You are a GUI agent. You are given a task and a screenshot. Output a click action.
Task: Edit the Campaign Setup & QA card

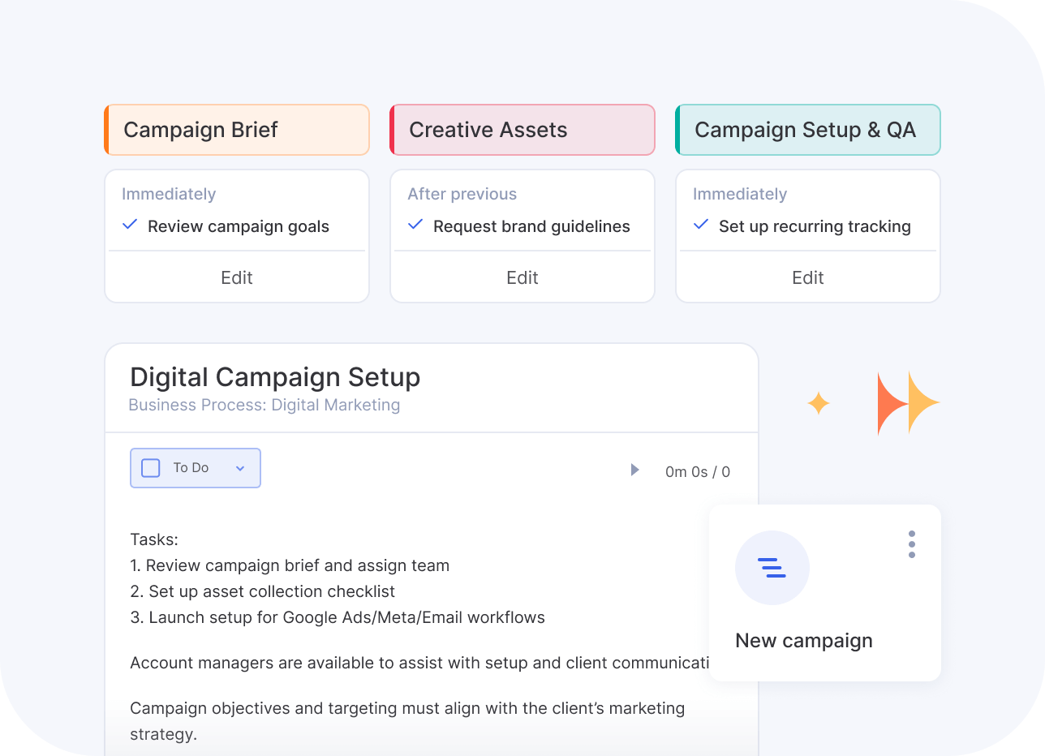click(808, 277)
